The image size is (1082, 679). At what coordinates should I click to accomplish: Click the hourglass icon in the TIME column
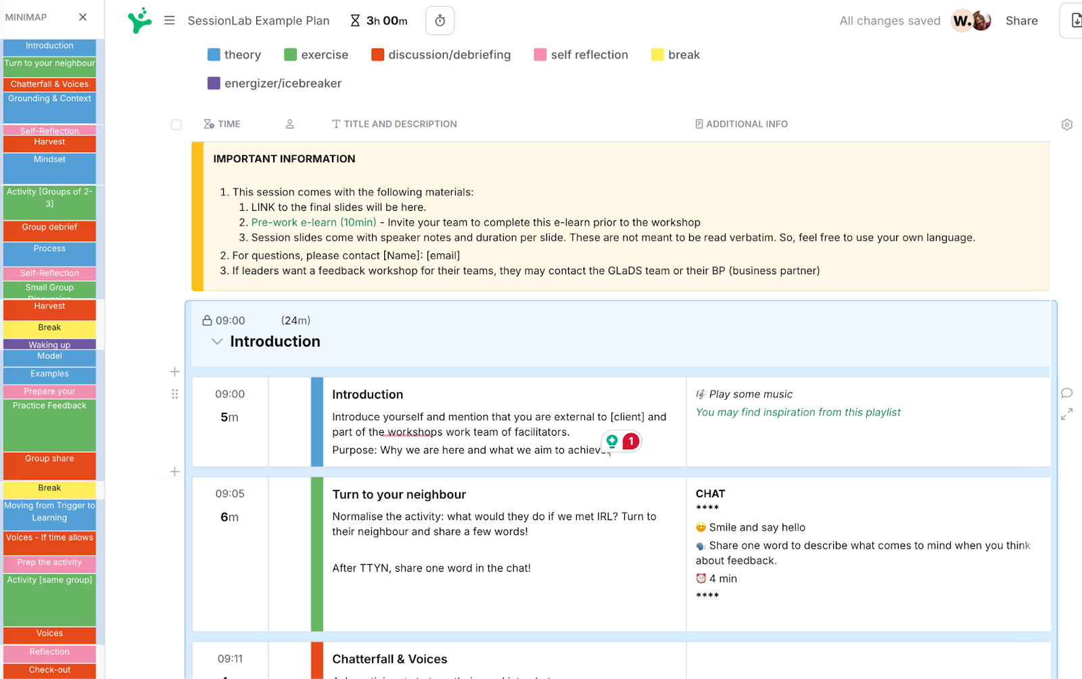click(207, 124)
